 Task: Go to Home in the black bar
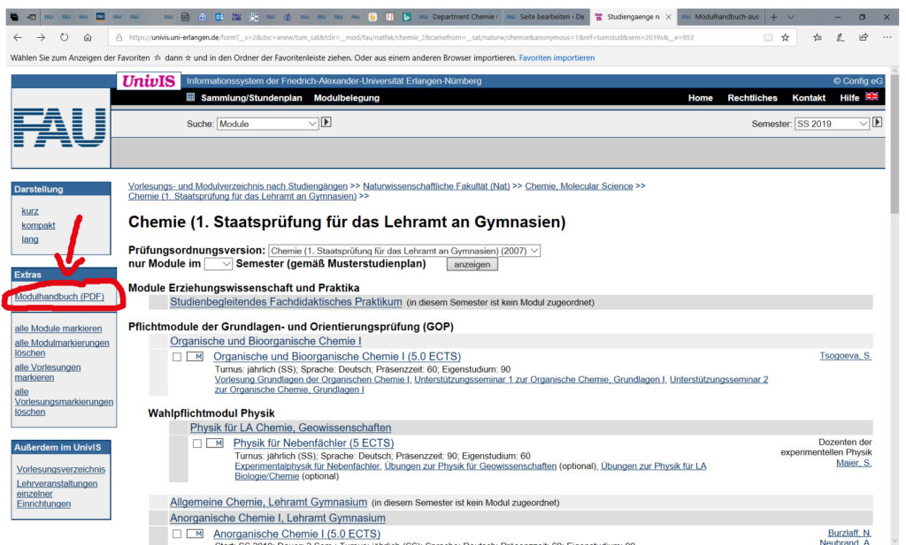point(701,98)
